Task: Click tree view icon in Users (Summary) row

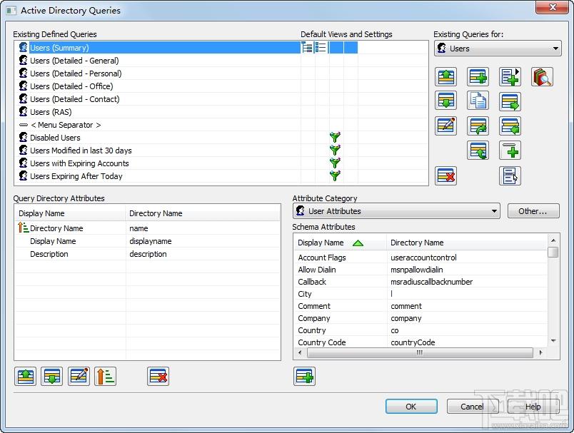Action: coord(307,48)
